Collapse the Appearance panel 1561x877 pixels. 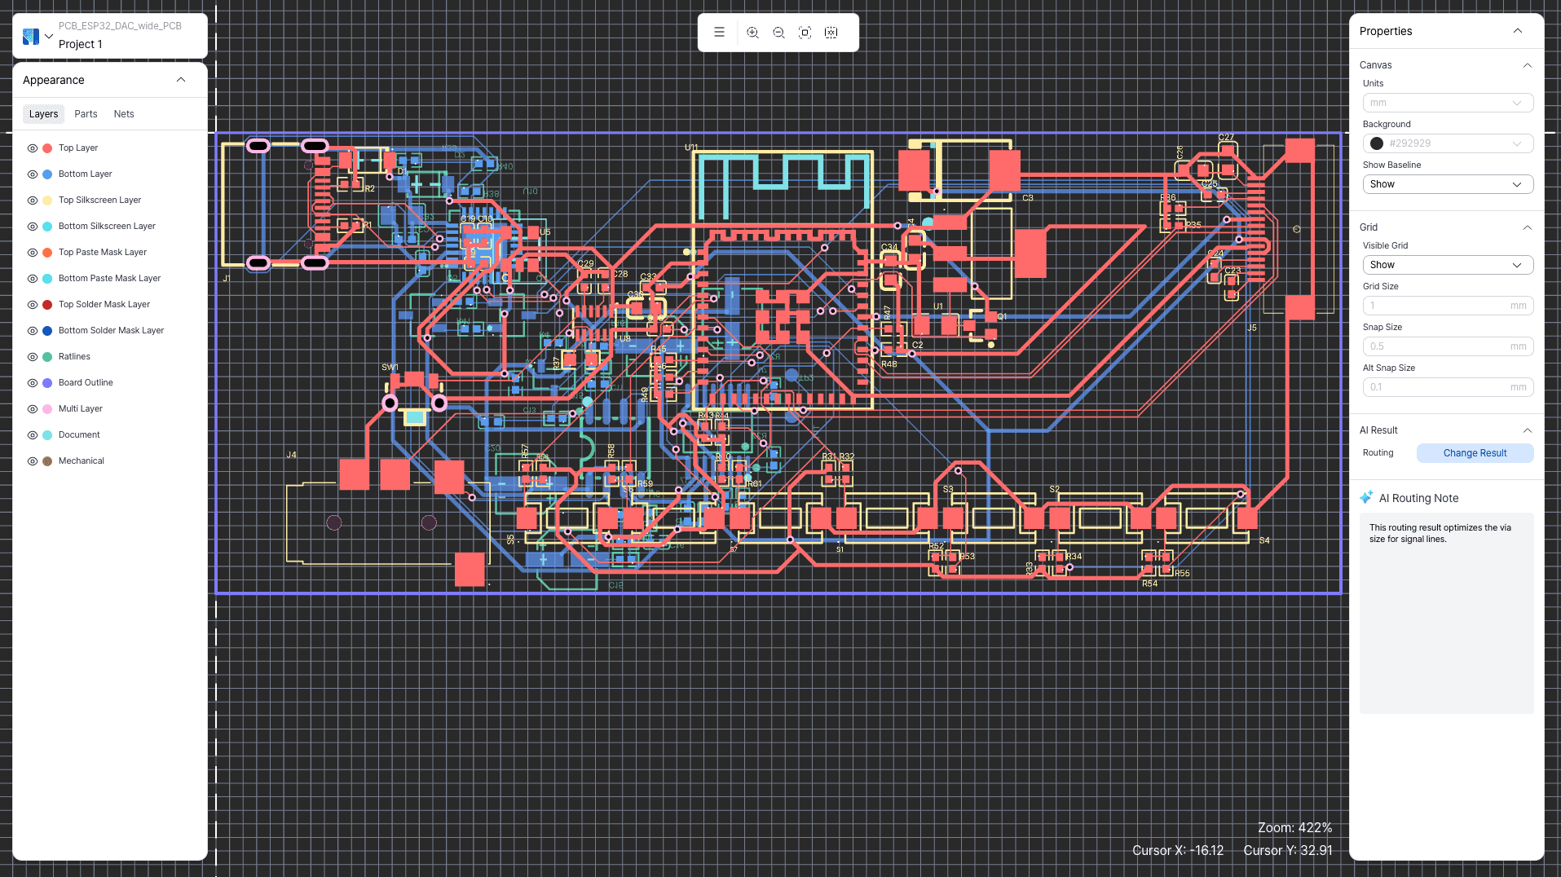(x=181, y=80)
